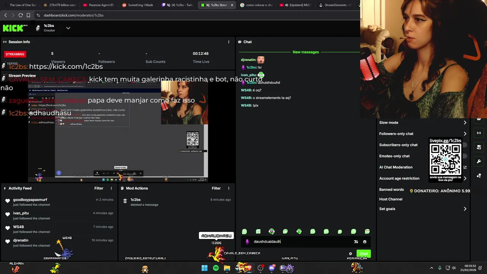487x274 pixels.
Task: Show hidden system tray icons
Action: (x=431, y=268)
